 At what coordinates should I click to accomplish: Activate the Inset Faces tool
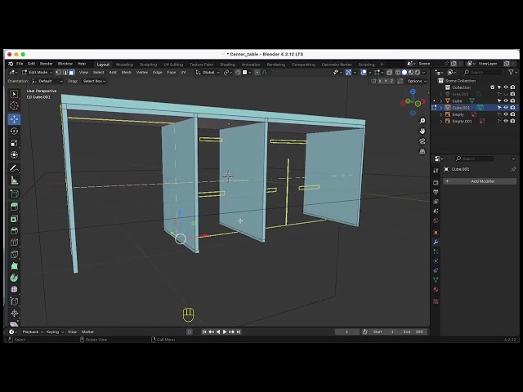click(14, 219)
